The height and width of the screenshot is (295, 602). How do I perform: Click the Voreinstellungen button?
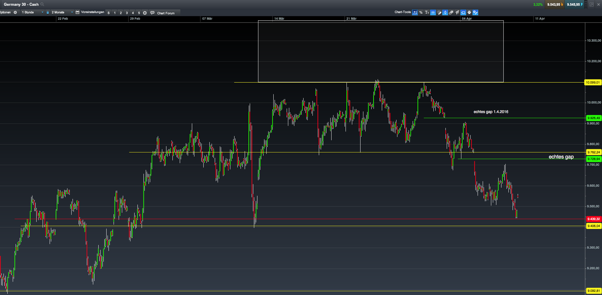click(x=93, y=12)
